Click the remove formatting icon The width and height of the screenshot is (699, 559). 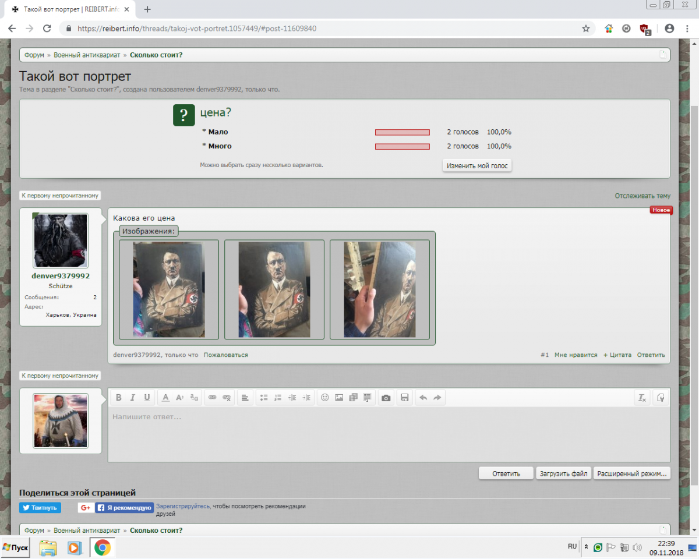click(x=642, y=398)
